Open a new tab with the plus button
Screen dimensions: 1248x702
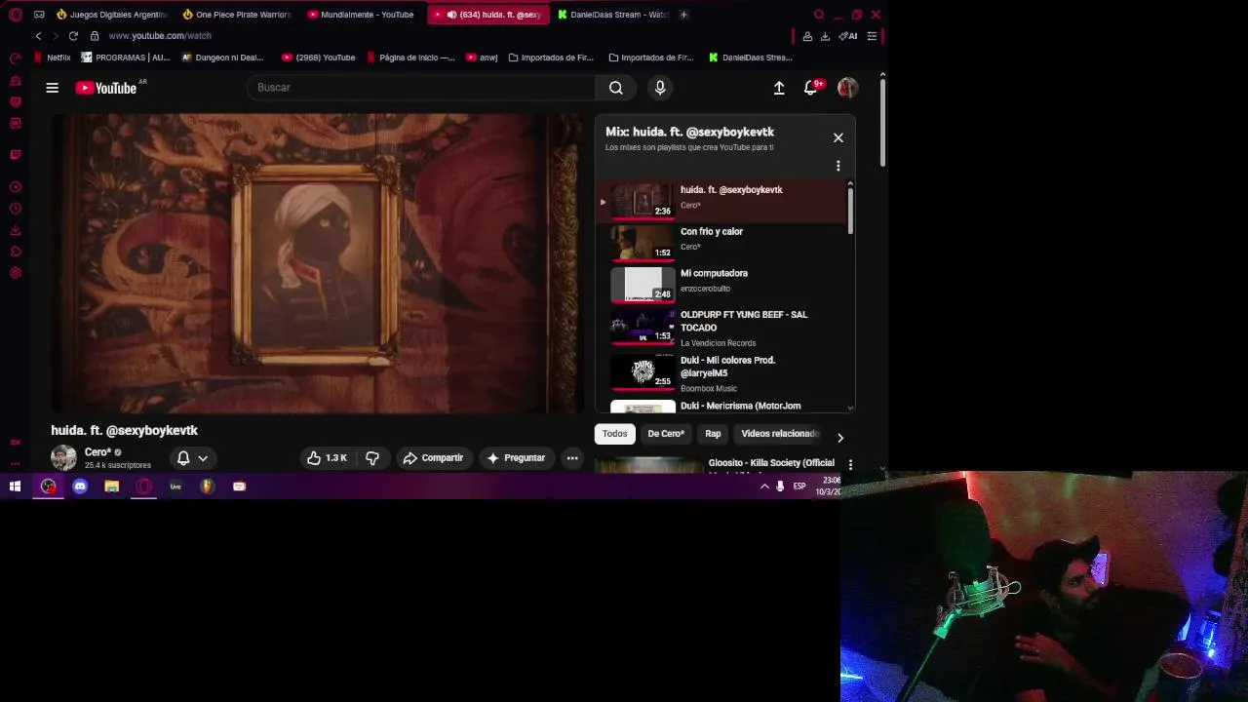pyautogui.click(x=683, y=15)
